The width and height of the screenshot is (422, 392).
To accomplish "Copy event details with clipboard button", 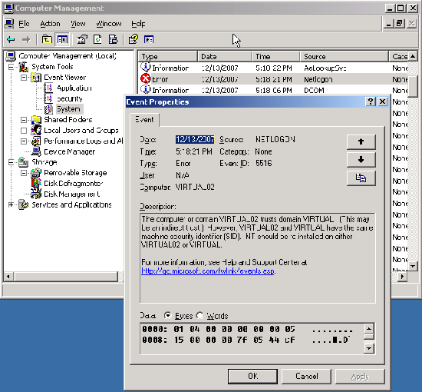I will [361, 178].
